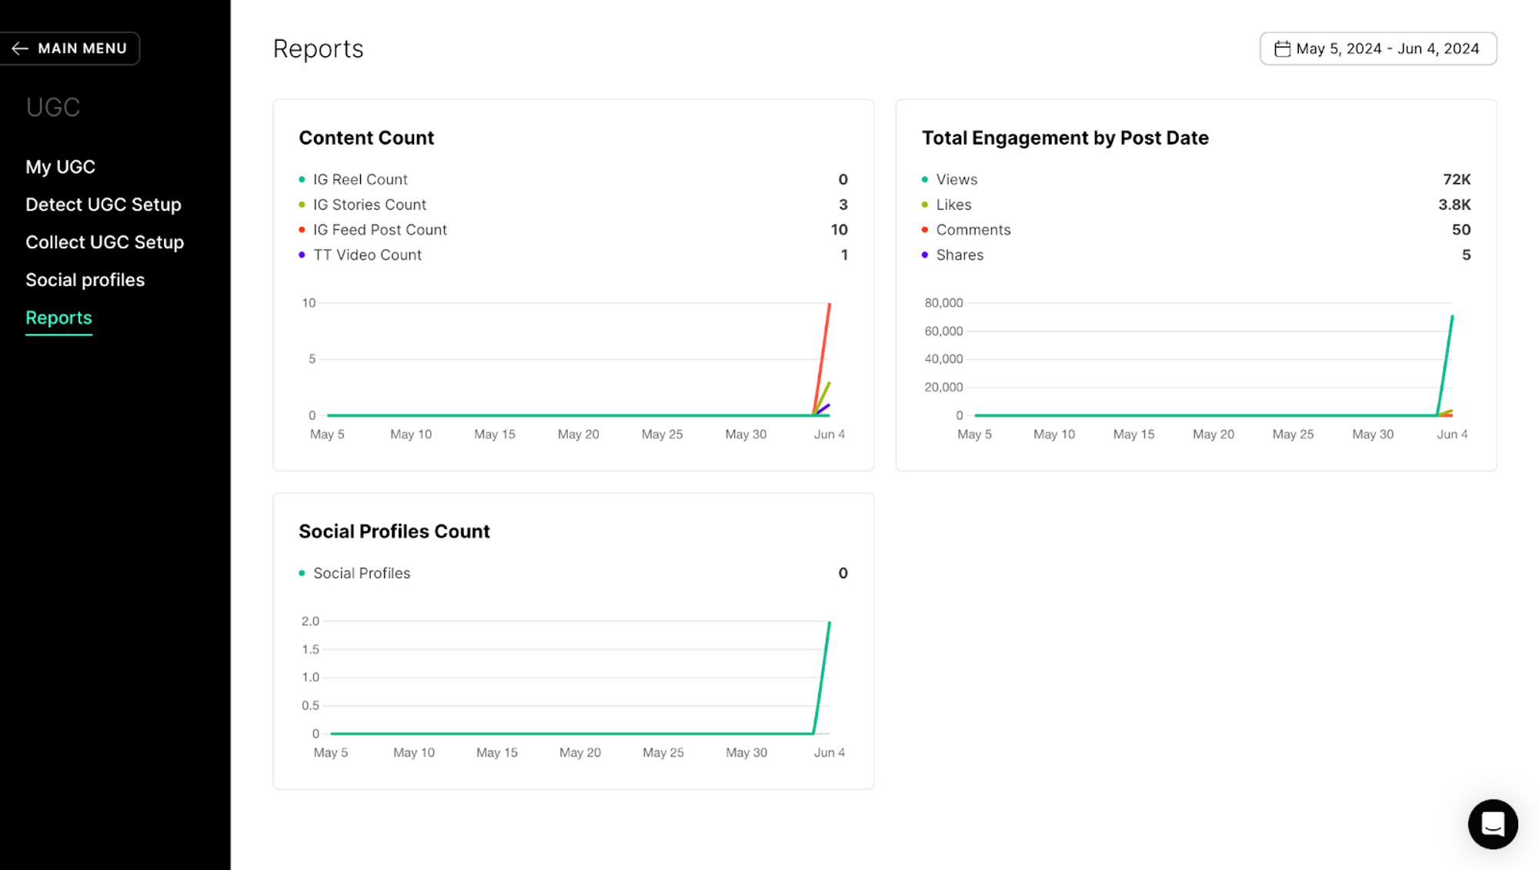The width and height of the screenshot is (1539, 870).
Task: Click Comments legend entry in engagement card
Action: [x=973, y=230]
